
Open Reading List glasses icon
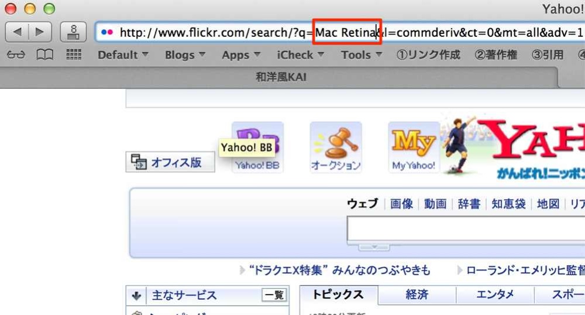(x=16, y=55)
